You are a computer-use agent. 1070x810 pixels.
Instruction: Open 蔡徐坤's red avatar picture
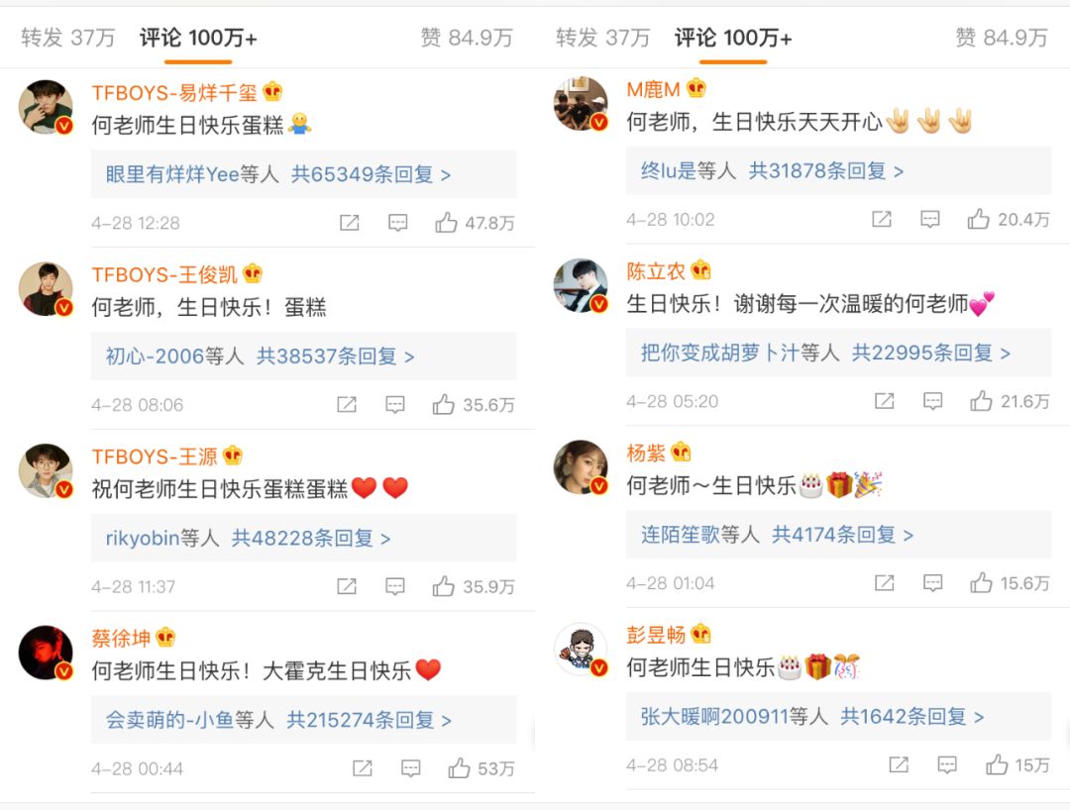[x=46, y=653]
